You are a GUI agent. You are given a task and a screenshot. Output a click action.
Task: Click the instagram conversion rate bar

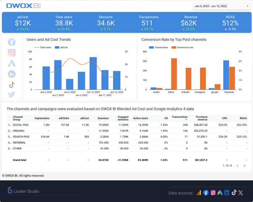click(x=203, y=78)
